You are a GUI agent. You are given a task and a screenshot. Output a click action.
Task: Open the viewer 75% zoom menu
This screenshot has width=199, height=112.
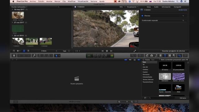[x=122, y=7]
